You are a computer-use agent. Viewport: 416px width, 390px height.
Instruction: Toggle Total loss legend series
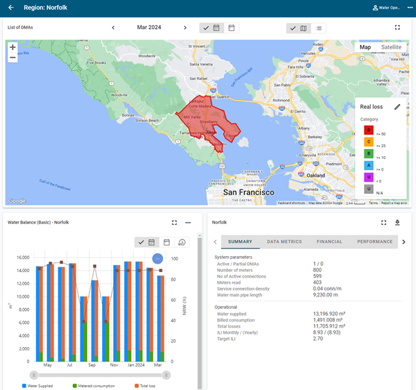click(145, 386)
